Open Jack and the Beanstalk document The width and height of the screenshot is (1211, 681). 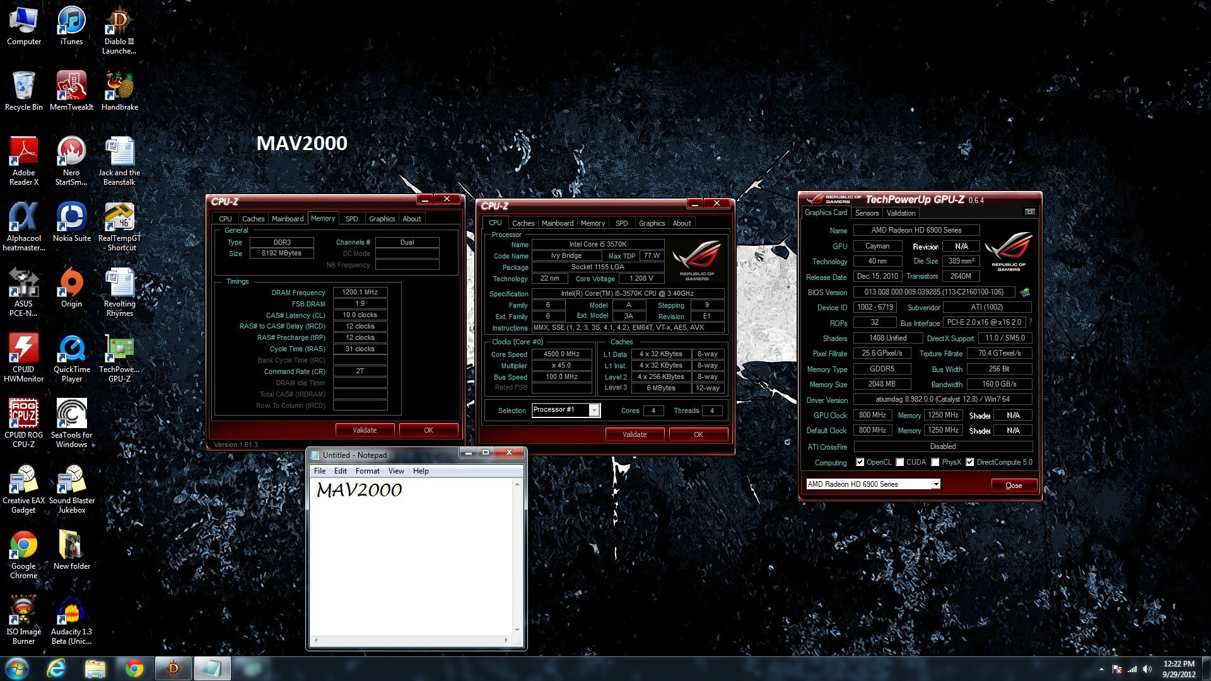pyautogui.click(x=119, y=161)
